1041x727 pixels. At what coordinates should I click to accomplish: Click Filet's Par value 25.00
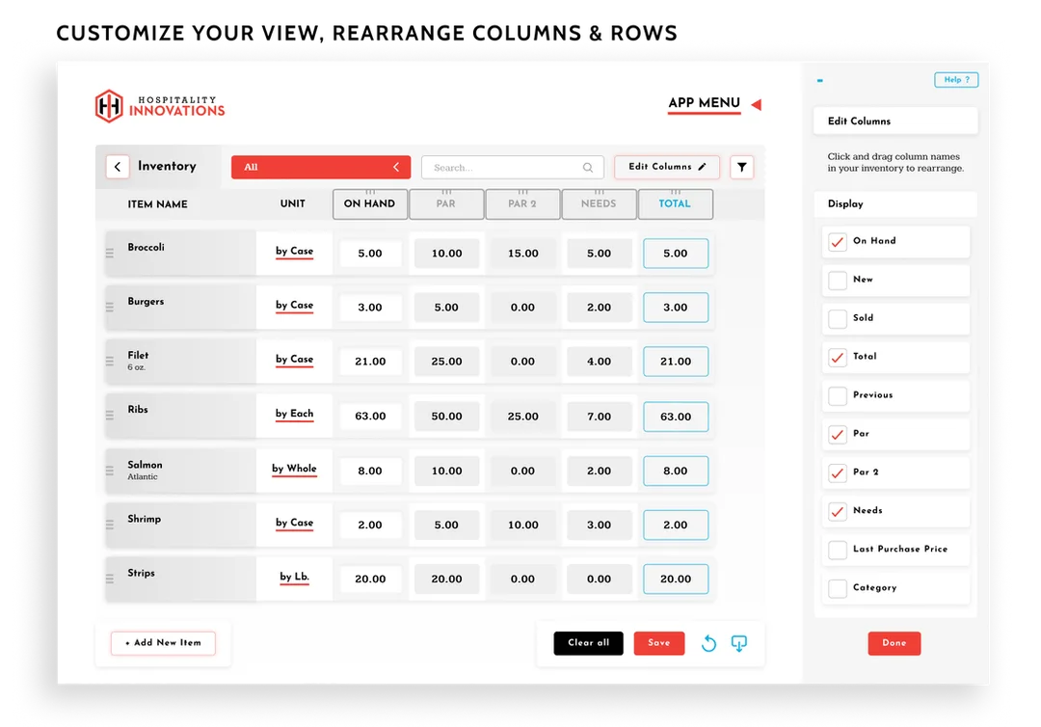pyautogui.click(x=447, y=362)
